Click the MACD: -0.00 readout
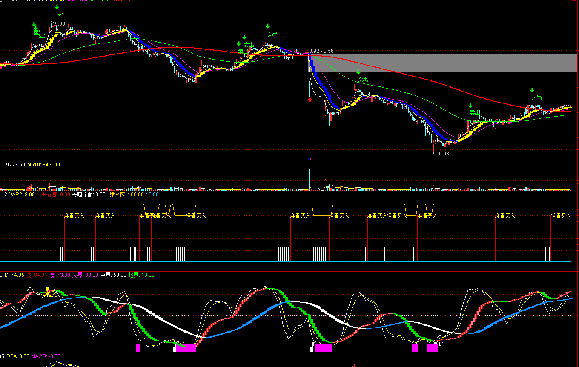Screen dimensions: 579x367 point(46,356)
